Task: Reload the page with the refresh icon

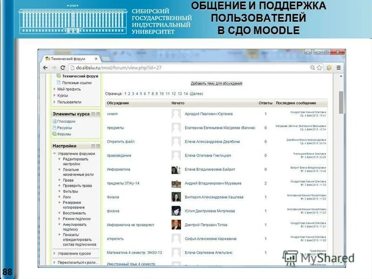Action: coord(63,67)
